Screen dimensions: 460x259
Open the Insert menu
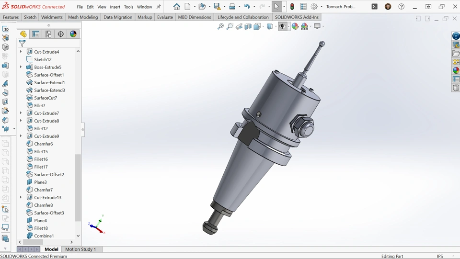pyautogui.click(x=115, y=7)
